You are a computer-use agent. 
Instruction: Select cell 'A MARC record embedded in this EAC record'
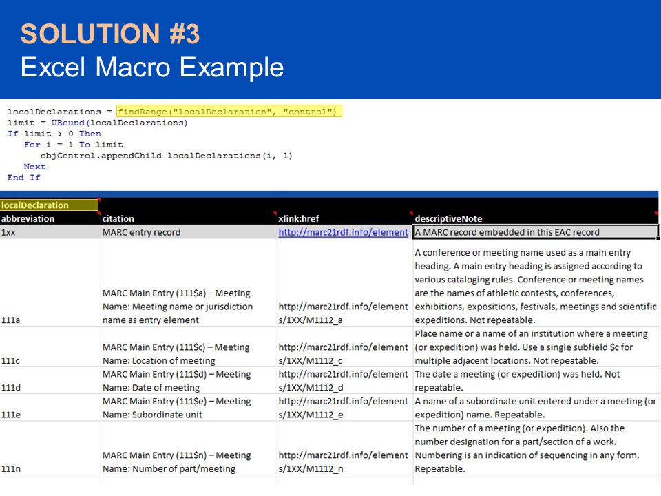point(536,232)
